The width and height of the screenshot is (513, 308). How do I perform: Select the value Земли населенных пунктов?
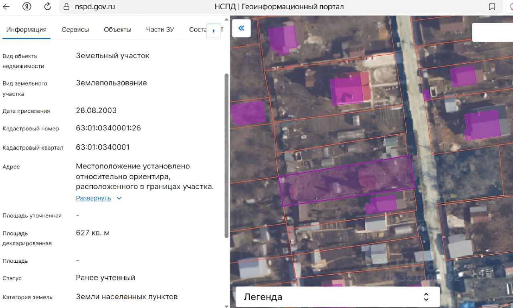(x=127, y=297)
